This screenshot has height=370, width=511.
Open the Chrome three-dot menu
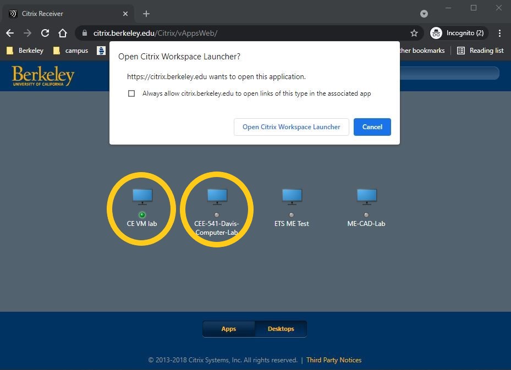[499, 33]
